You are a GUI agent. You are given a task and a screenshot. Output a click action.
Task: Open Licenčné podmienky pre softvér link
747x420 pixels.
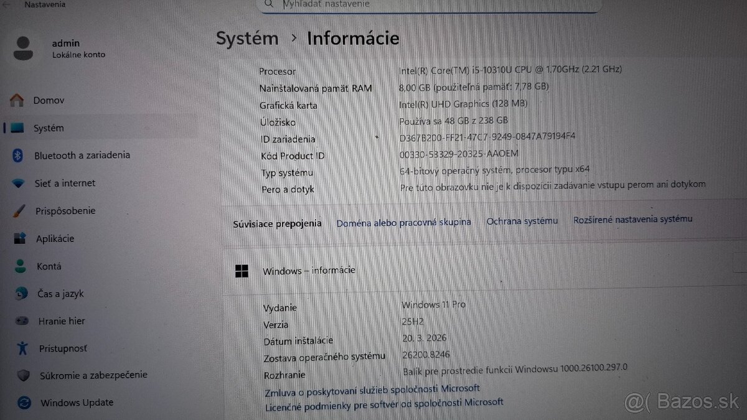point(383,404)
